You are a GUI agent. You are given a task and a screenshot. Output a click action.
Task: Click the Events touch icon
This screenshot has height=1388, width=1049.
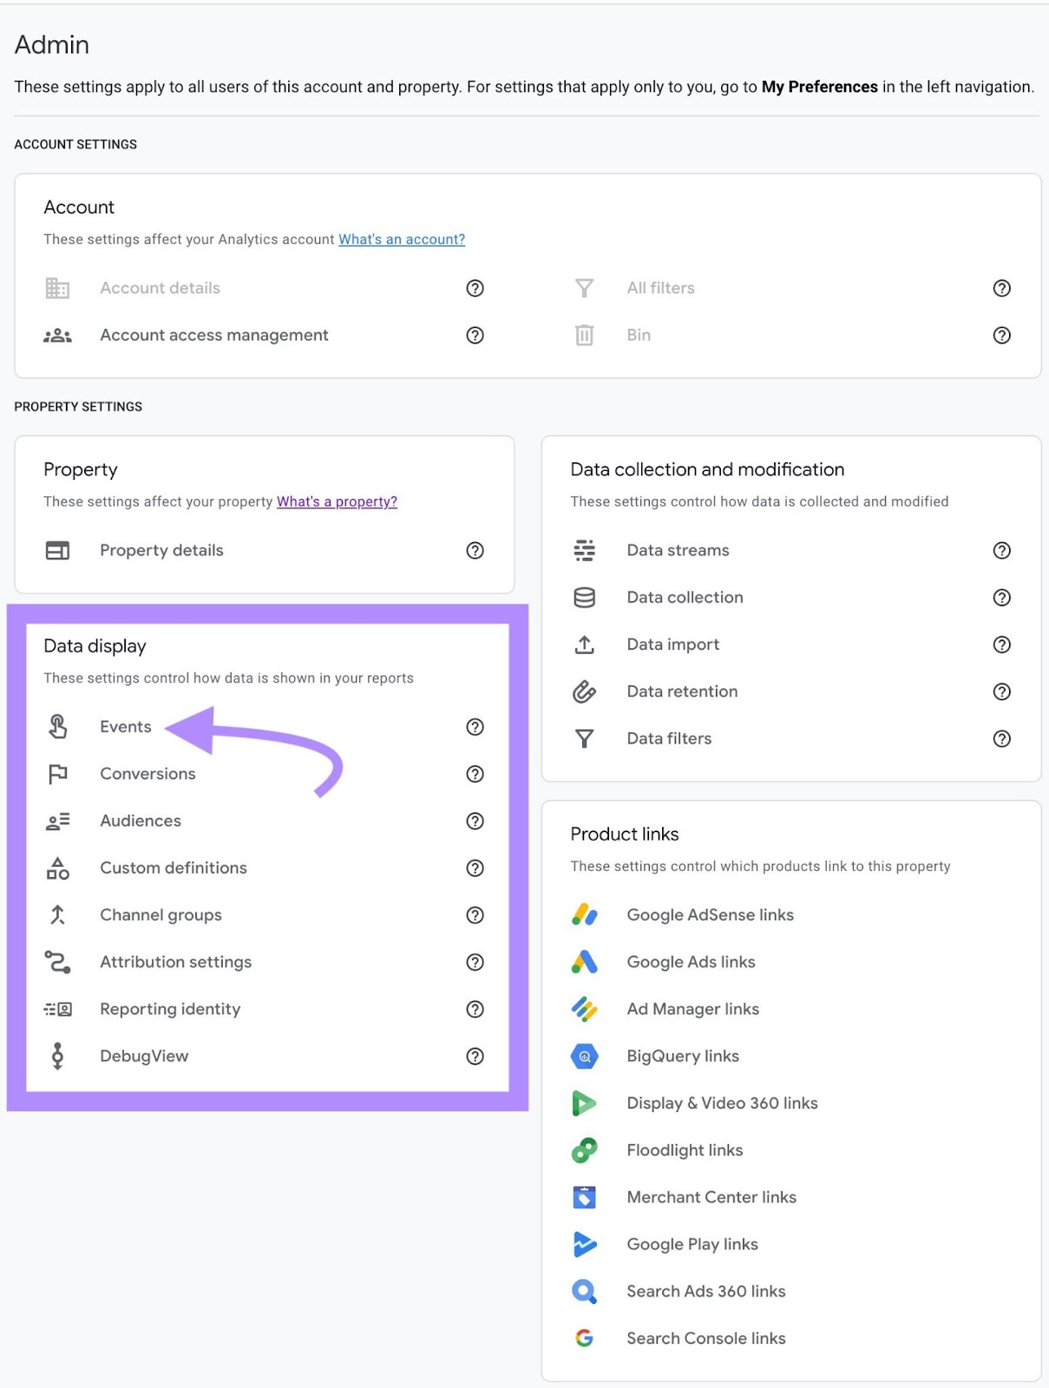click(57, 726)
